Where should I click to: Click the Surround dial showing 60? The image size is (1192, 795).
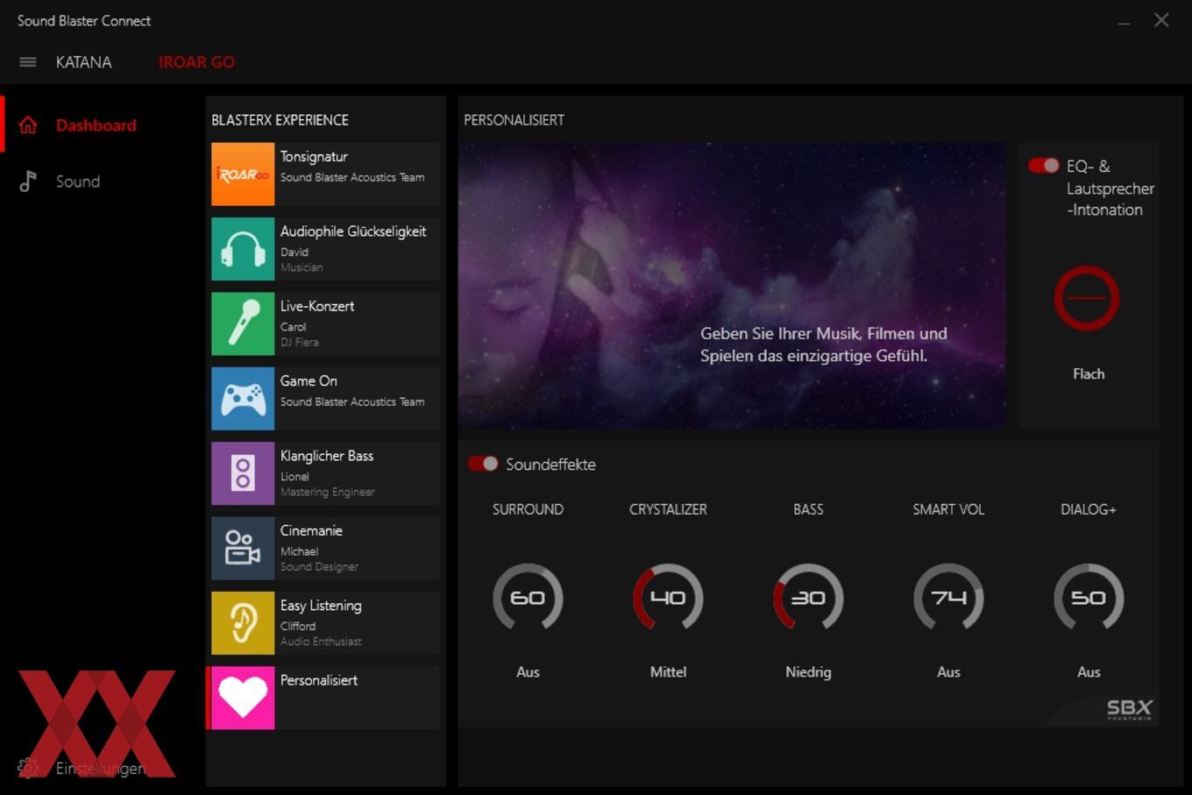(x=528, y=598)
